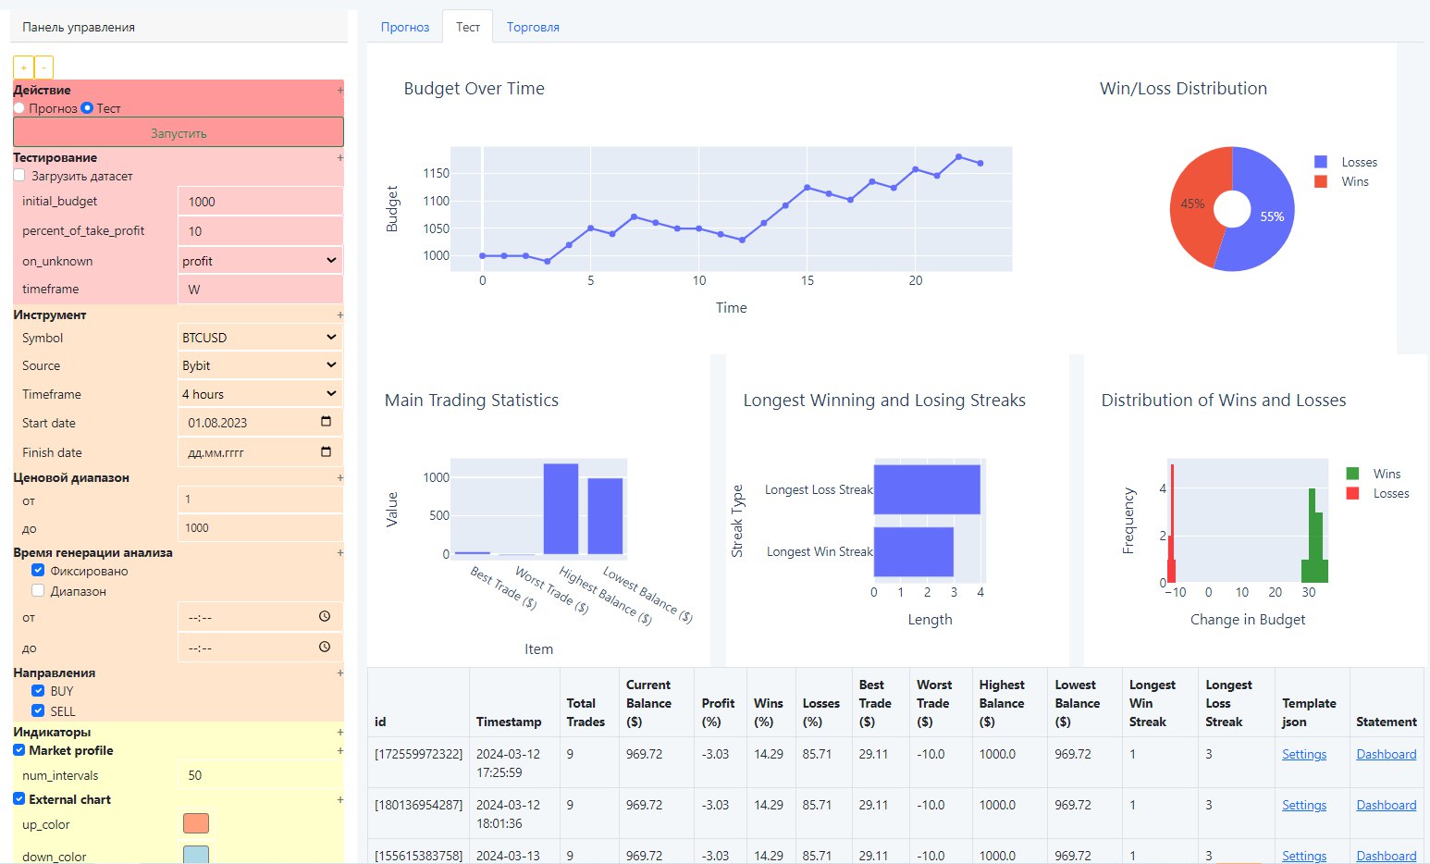Expand the on_unknown dropdown set to profit
Image resolution: width=1430 pixels, height=864 pixels.
coord(260,261)
